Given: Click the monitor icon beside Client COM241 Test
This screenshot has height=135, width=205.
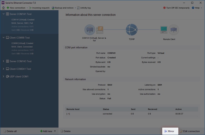Looking at the screenshot, I should click(7, 69).
